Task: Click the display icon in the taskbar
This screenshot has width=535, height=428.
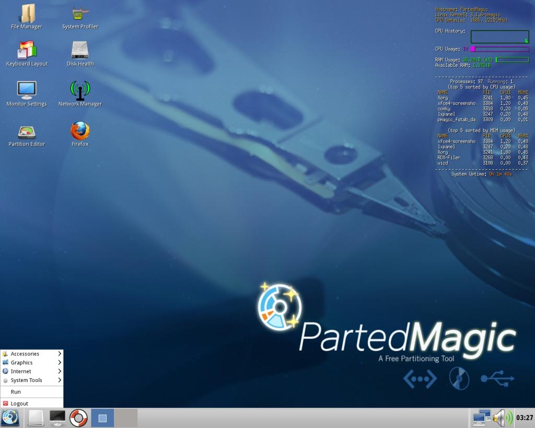Action: [x=56, y=418]
